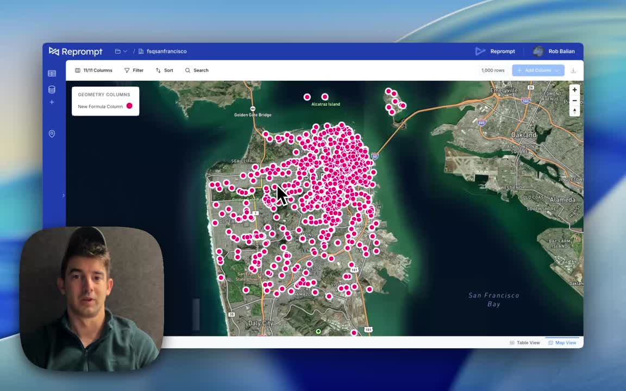Image resolution: width=626 pixels, height=391 pixels.
Task: Reset map bearing with compass button
Action: 574,111
